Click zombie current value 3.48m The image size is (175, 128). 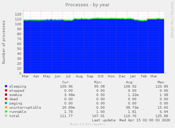coord(69,95)
